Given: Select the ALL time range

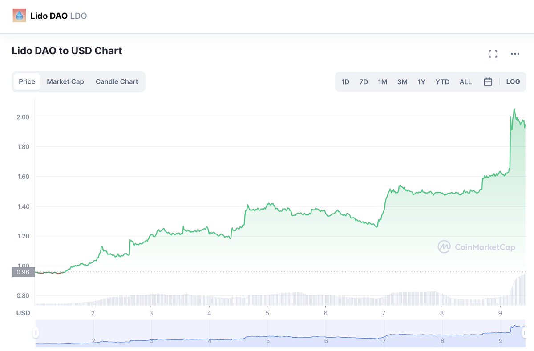Looking at the screenshot, I should click(x=465, y=82).
